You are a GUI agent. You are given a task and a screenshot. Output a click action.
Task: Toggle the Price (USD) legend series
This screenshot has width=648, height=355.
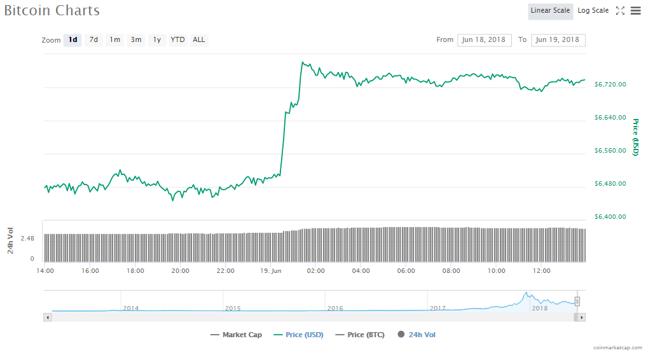pyautogui.click(x=298, y=335)
